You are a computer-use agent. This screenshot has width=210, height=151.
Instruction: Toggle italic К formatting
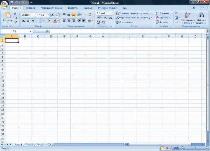point(28,21)
